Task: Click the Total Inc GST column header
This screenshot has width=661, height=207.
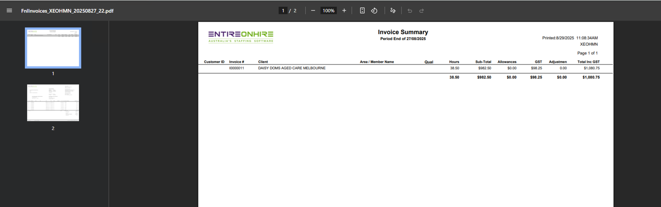Action: (588, 62)
